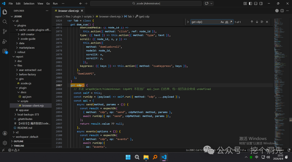
Task: Open the Run and Debug view
Action: (x=5, y=41)
